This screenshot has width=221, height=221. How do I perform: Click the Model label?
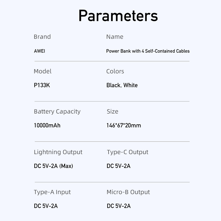pyautogui.click(x=43, y=71)
